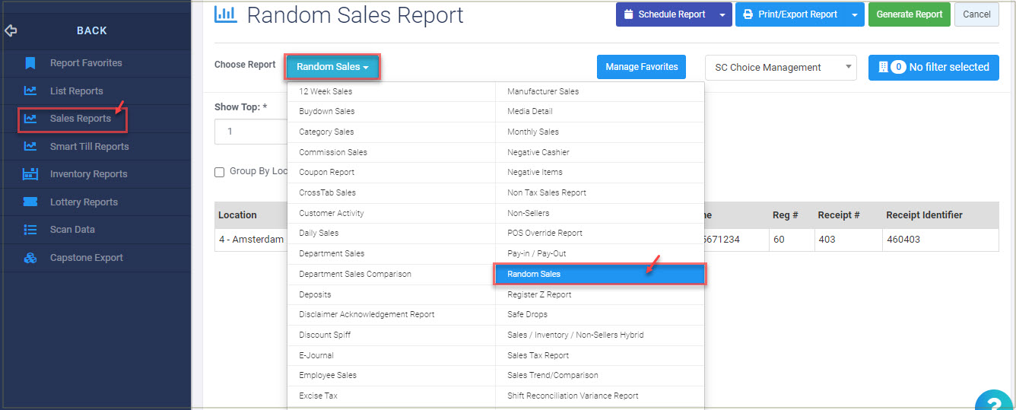Click the Capstone Export cubes icon
This screenshot has width=1016, height=410.
(x=30, y=258)
